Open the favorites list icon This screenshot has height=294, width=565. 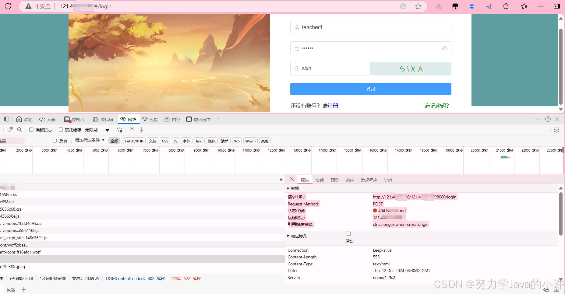pyautogui.click(x=524, y=6)
